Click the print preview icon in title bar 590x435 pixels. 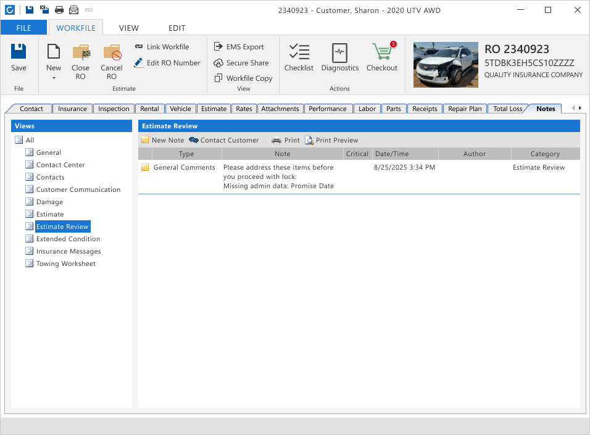74,10
